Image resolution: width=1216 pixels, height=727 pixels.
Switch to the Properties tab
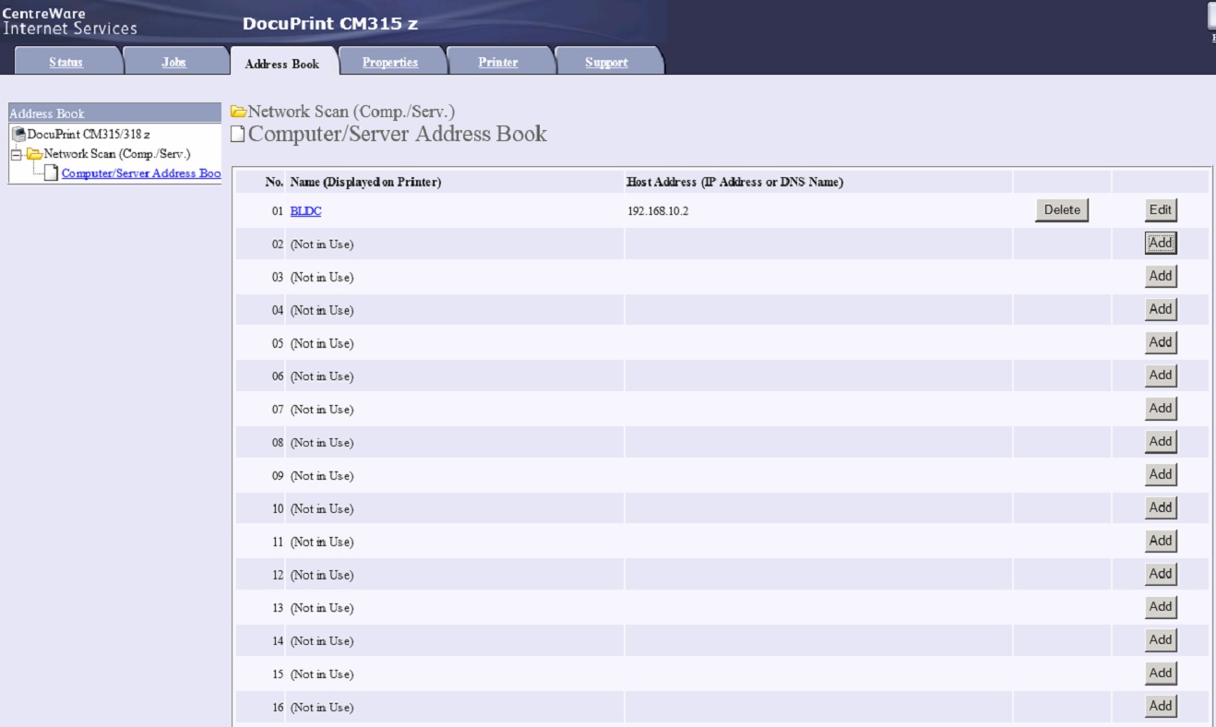pyautogui.click(x=390, y=62)
